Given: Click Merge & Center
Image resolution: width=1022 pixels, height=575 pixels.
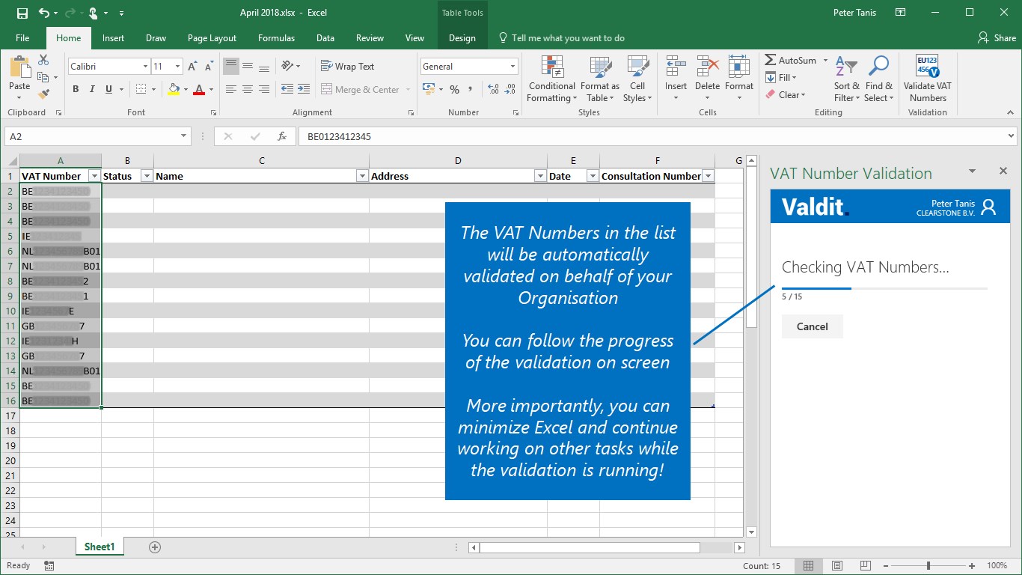Looking at the screenshot, I should 367,89.
